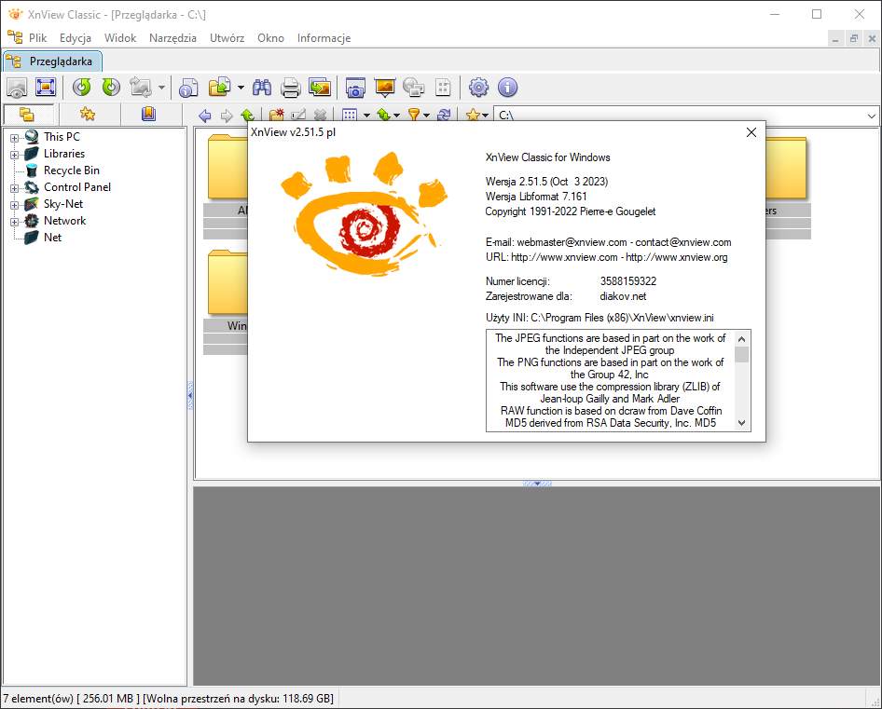
Task: Open the Narzędzia menu
Action: coord(172,38)
